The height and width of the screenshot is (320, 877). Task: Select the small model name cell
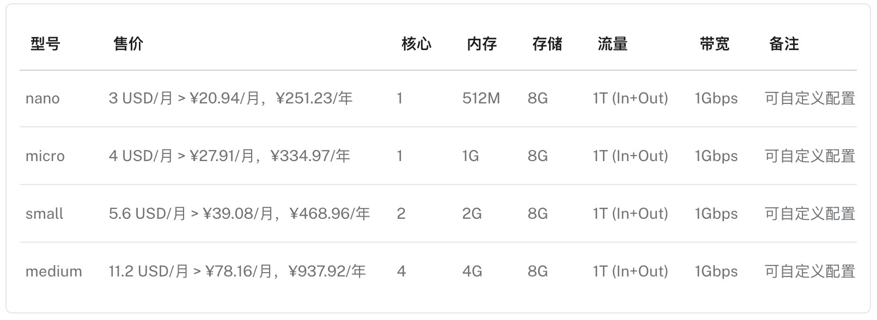[x=45, y=214]
